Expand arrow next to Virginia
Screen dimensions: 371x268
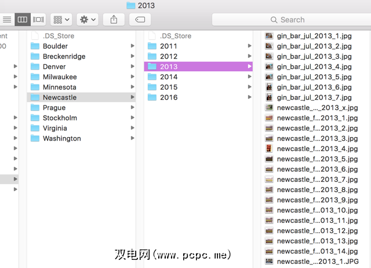(133, 128)
